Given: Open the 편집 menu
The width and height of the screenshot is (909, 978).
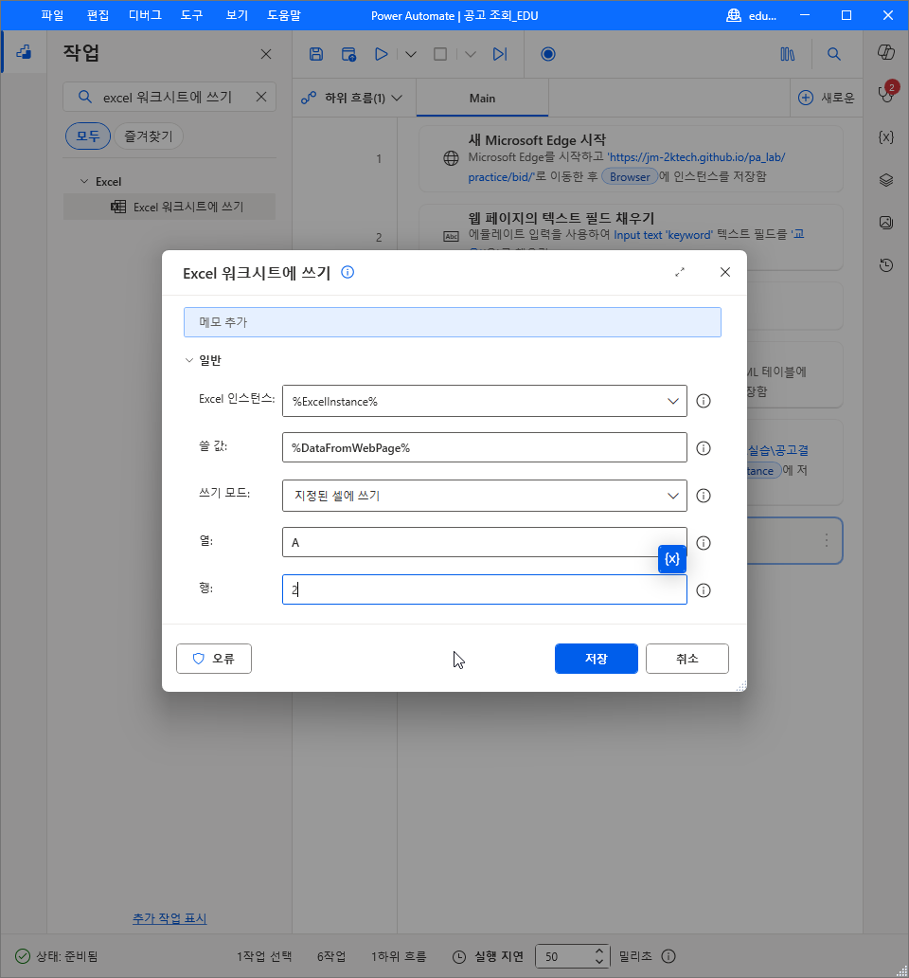Looking at the screenshot, I should [98, 15].
